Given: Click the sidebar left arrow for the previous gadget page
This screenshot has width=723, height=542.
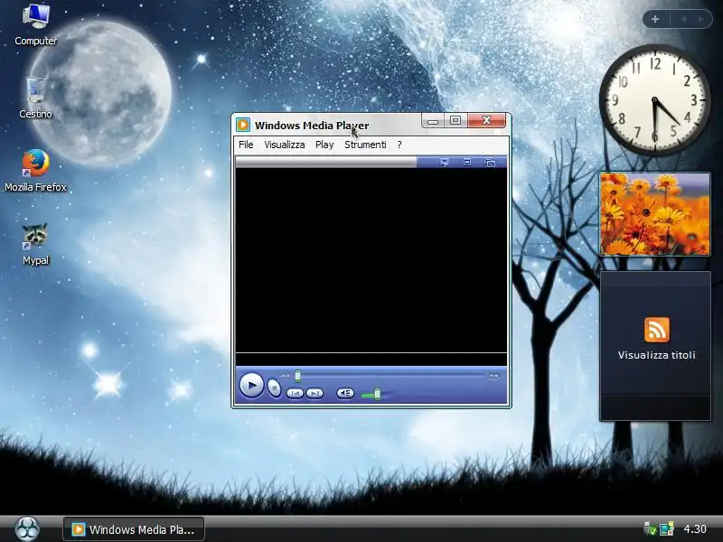Looking at the screenshot, I should tap(684, 19).
